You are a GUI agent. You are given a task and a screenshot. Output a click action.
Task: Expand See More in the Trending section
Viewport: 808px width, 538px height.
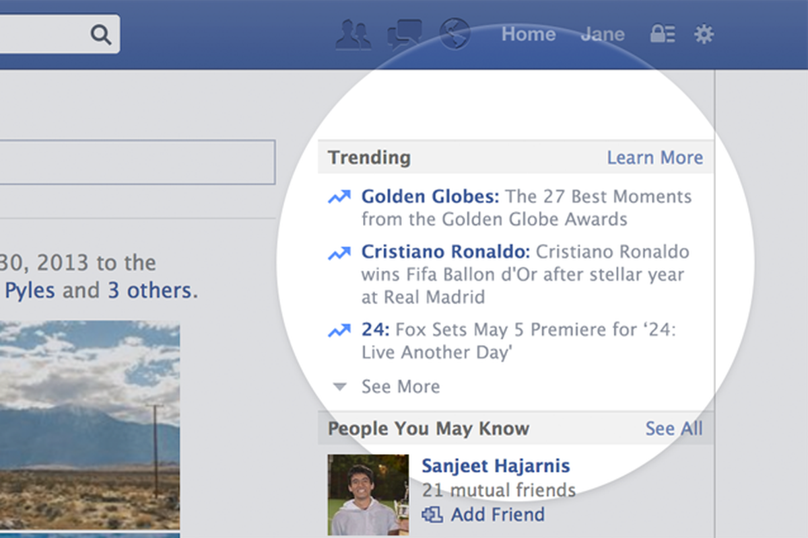400,387
